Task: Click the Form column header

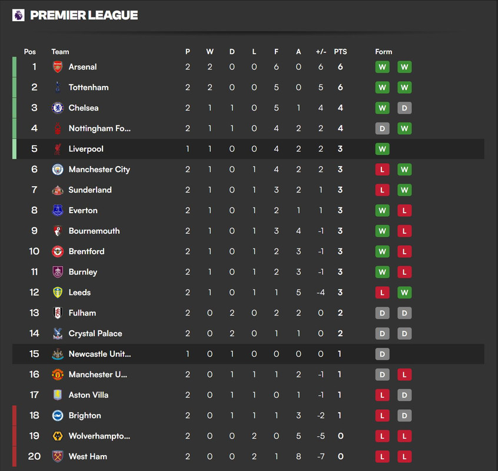Action: click(383, 52)
